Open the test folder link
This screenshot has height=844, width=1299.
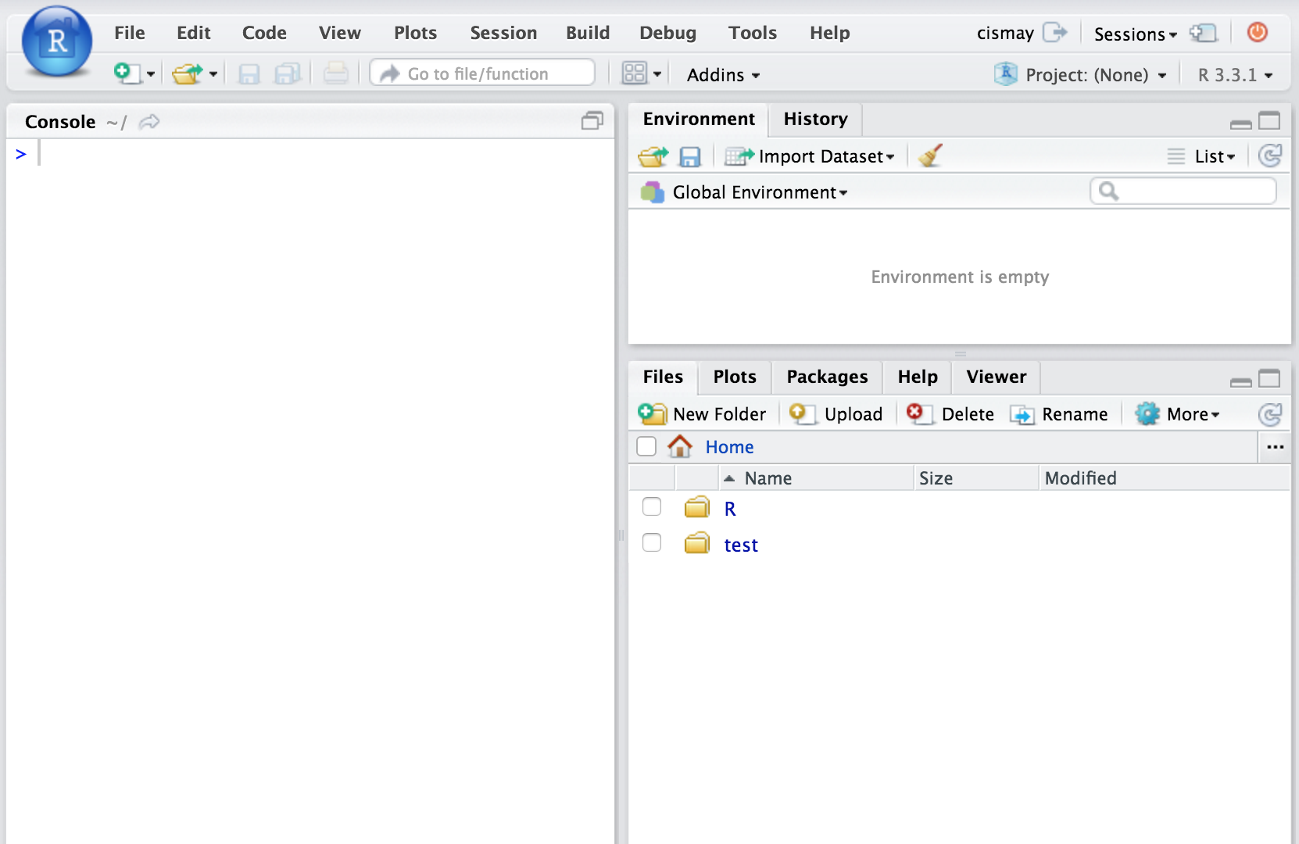[741, 545]
